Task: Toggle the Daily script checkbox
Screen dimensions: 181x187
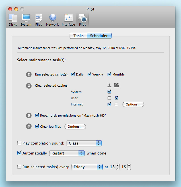Action: click(x=73, y=74)
